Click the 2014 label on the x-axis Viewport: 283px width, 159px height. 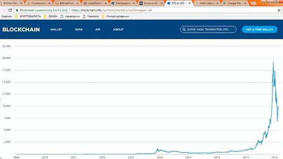click(x=160, y=157)
